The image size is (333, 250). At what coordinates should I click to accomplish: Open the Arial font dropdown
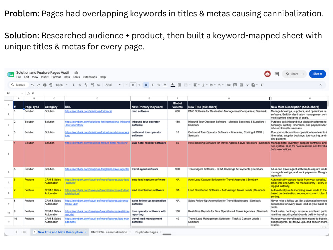pyautogui.click(x=113, y=85)
